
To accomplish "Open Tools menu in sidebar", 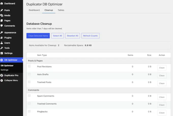I will coord(11,48).
